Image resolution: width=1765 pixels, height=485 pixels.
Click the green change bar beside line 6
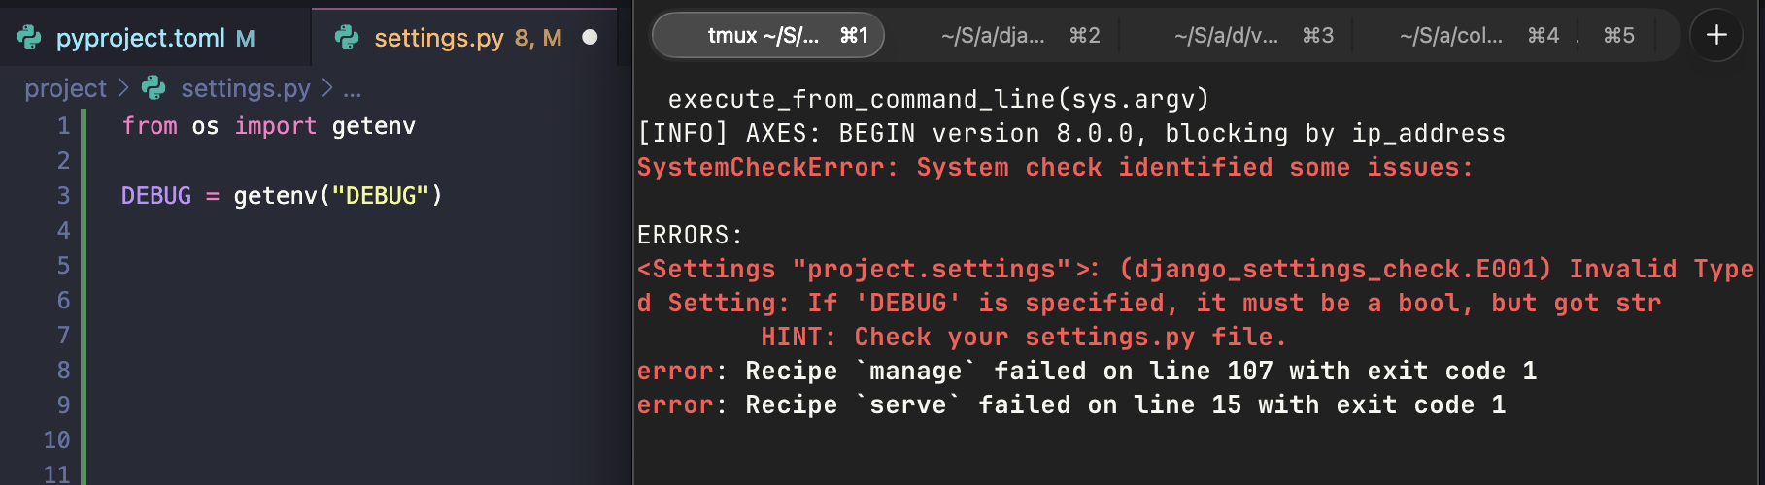[x=84, y=301]
